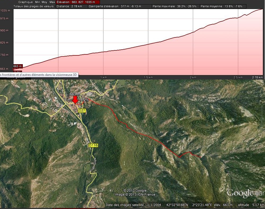This screenshot has height=209, width=265.
Task: Click the 1 km mark on the distance axis
Action: [x=103, y=77]
